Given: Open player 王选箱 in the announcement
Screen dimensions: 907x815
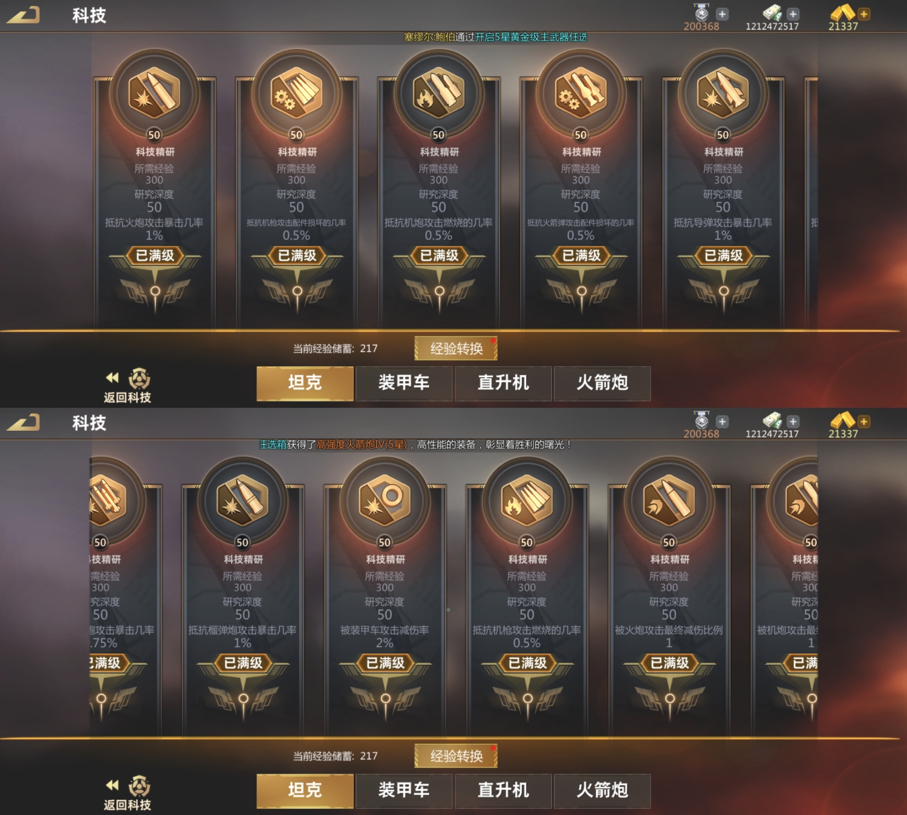Looking at the screenshot, I should [273, 445].
